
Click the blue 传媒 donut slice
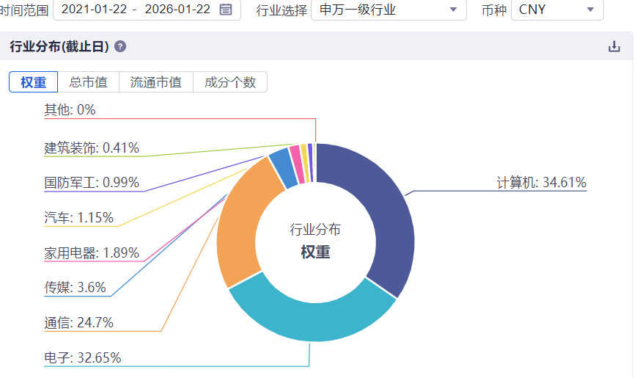[x=283, y=167]
